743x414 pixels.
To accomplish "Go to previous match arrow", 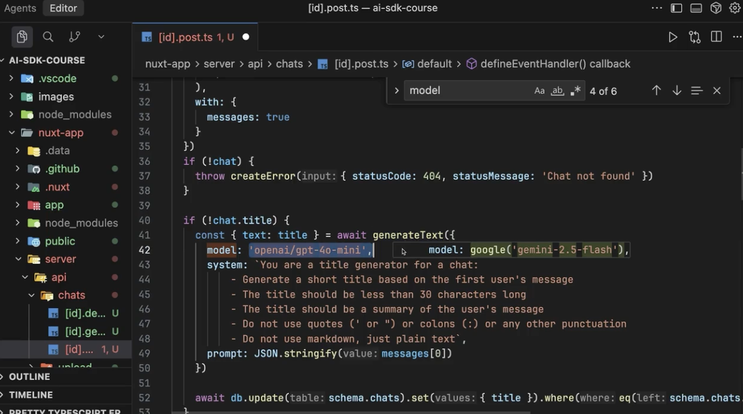I will 656,90.
